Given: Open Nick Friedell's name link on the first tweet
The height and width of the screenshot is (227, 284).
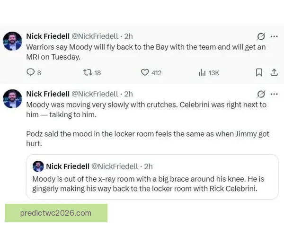Looking at the screenshot, I should [x=47, y=36].
